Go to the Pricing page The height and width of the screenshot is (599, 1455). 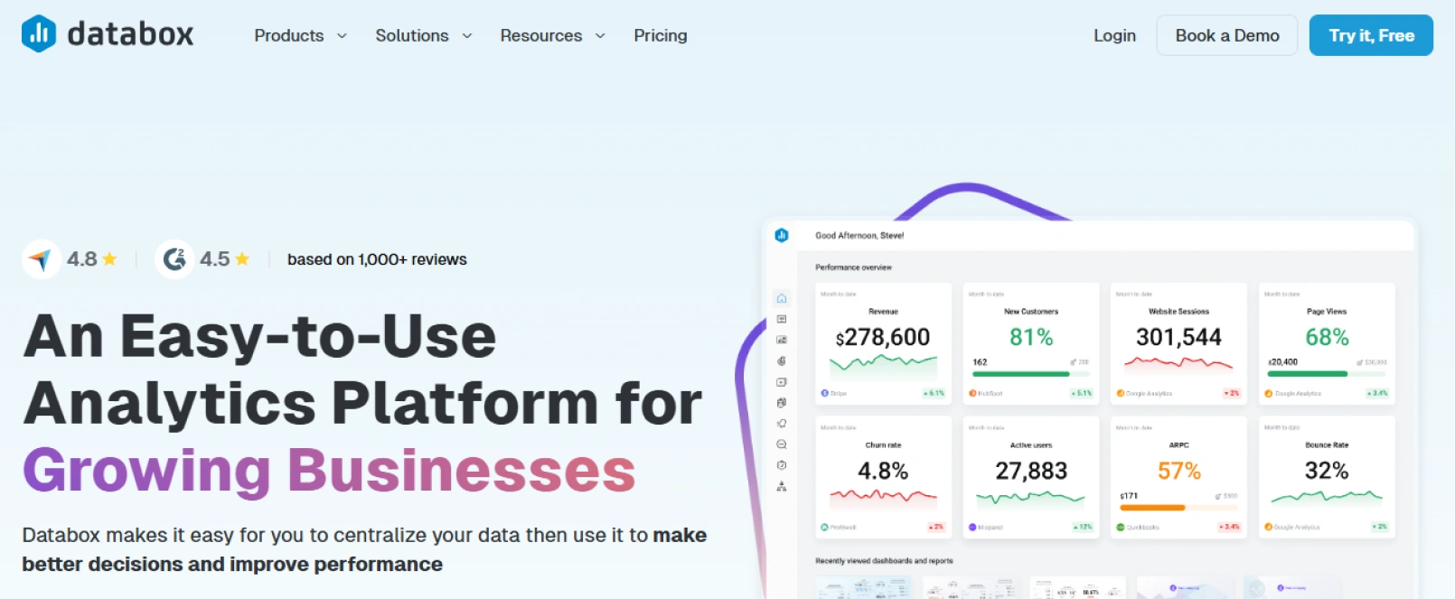(661, 35)
